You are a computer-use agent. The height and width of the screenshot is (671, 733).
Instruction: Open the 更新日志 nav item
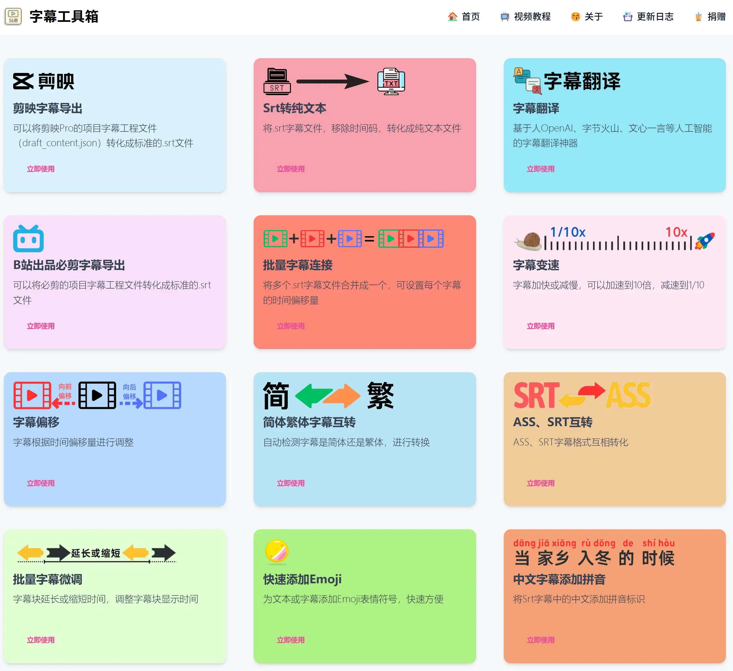coord(648,17)
